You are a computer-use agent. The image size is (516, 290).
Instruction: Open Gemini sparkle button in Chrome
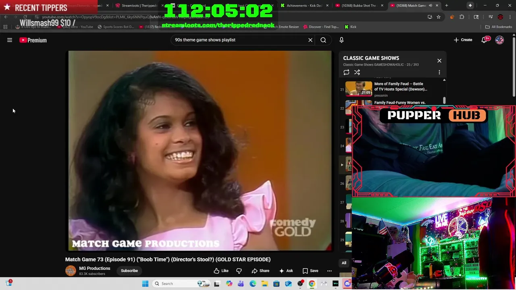coord(470,6)
